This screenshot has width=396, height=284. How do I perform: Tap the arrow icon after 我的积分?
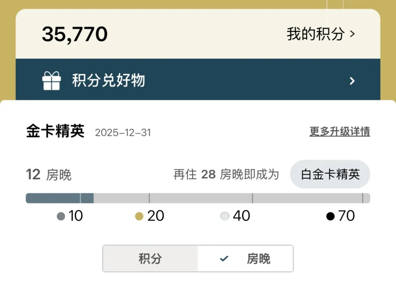click(352, 34)
